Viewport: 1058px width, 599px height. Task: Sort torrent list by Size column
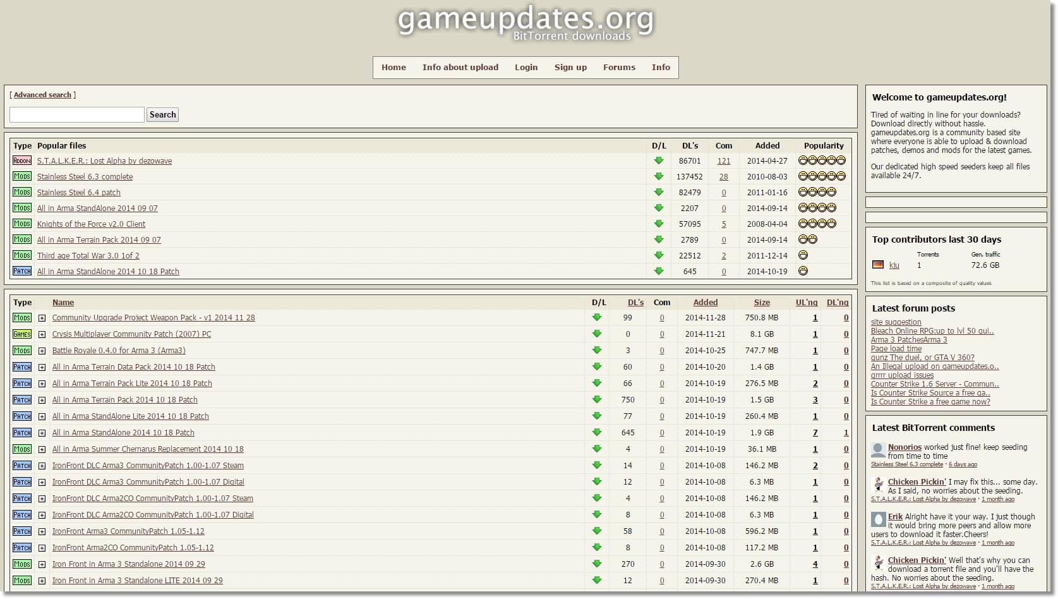click(762, 302)
